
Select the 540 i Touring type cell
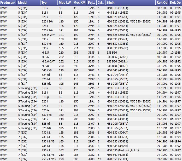point(45,119)
